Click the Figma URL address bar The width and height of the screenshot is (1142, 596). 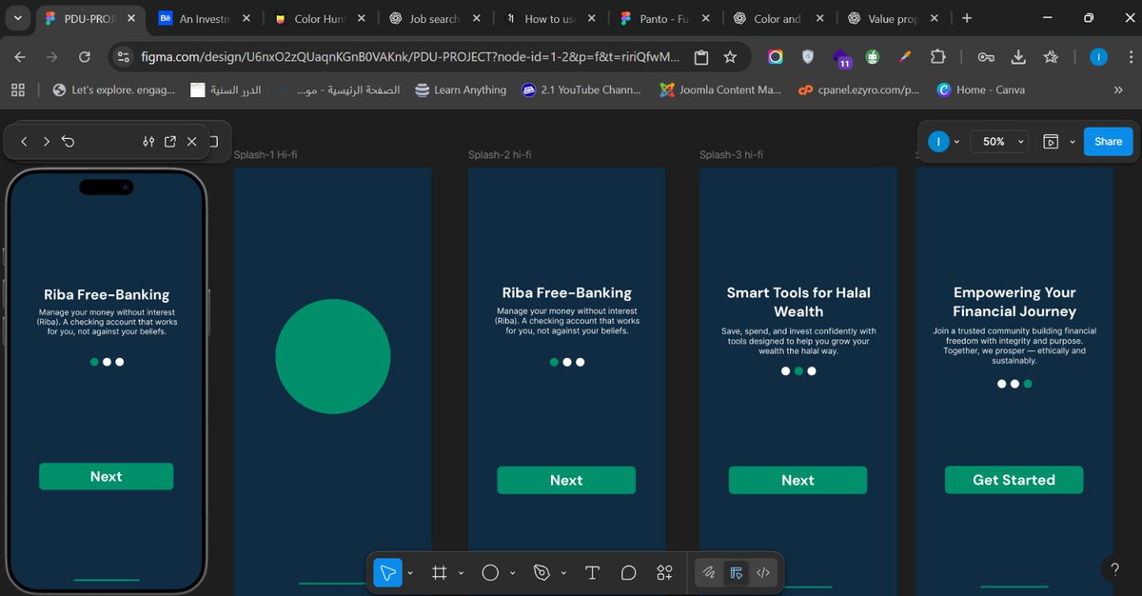tap(409, 57)
